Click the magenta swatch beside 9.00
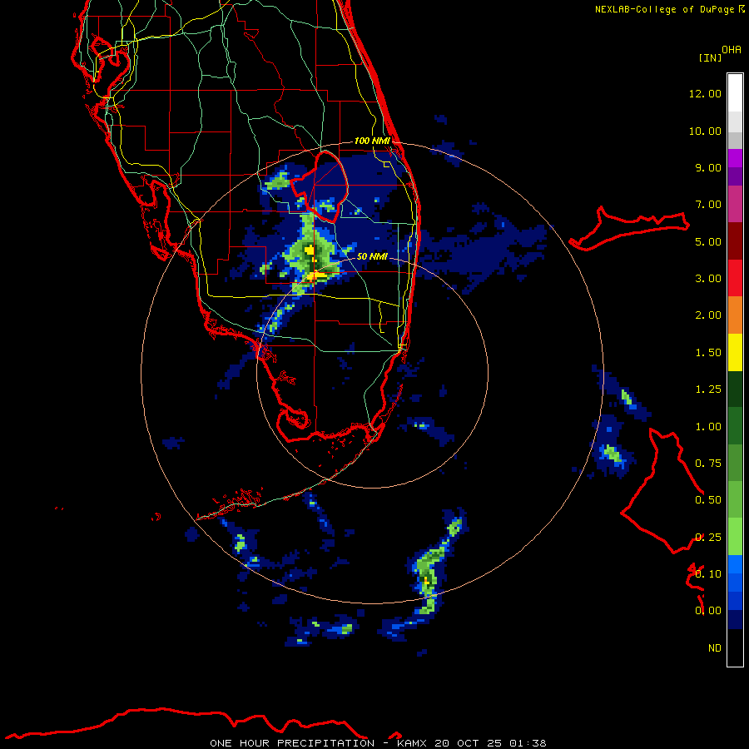 point(735,158)
